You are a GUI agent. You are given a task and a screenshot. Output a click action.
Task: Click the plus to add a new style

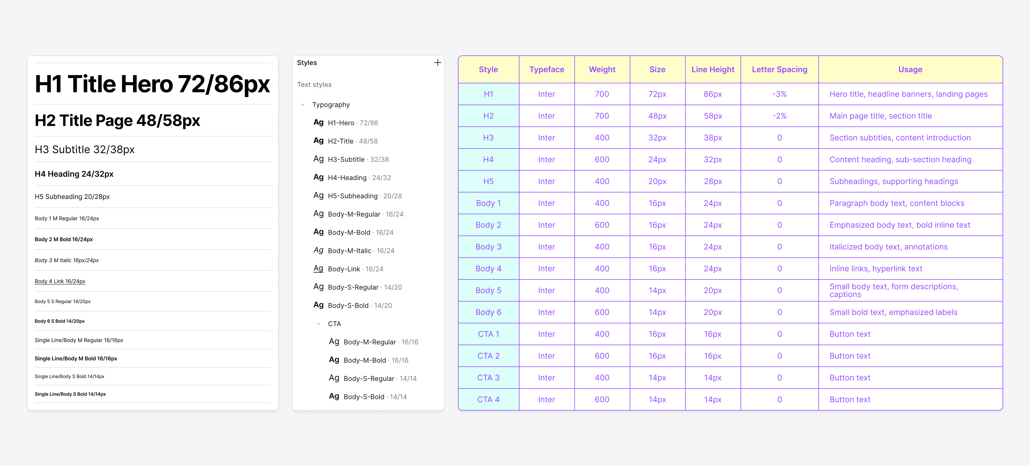pyautogui.click(x=437, y=62)
